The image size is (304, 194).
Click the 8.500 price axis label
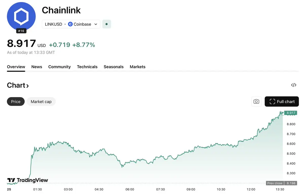tap(291, 154)
